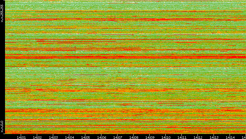
Task: Select the 14:01 time axis label
Action: pyautogui.click(x=21, y=137)
